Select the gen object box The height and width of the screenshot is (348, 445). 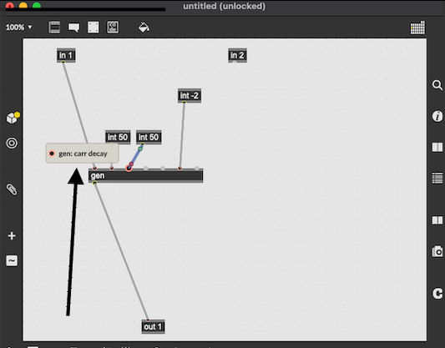[x=145, y=176]
